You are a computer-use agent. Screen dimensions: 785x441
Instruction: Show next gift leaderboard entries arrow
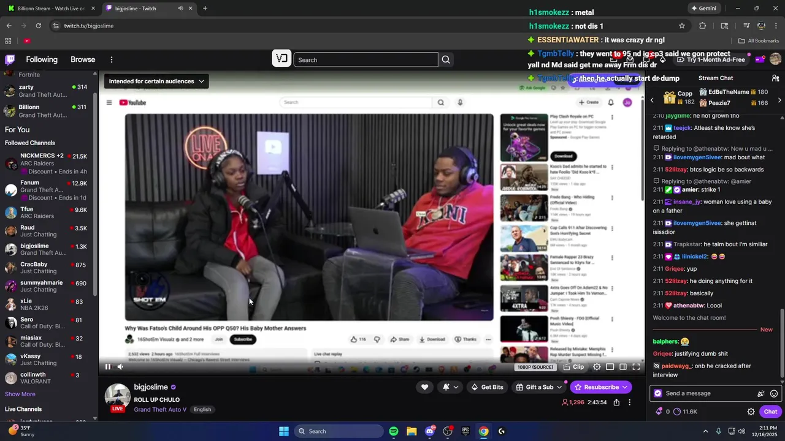(x=779, y=100)
